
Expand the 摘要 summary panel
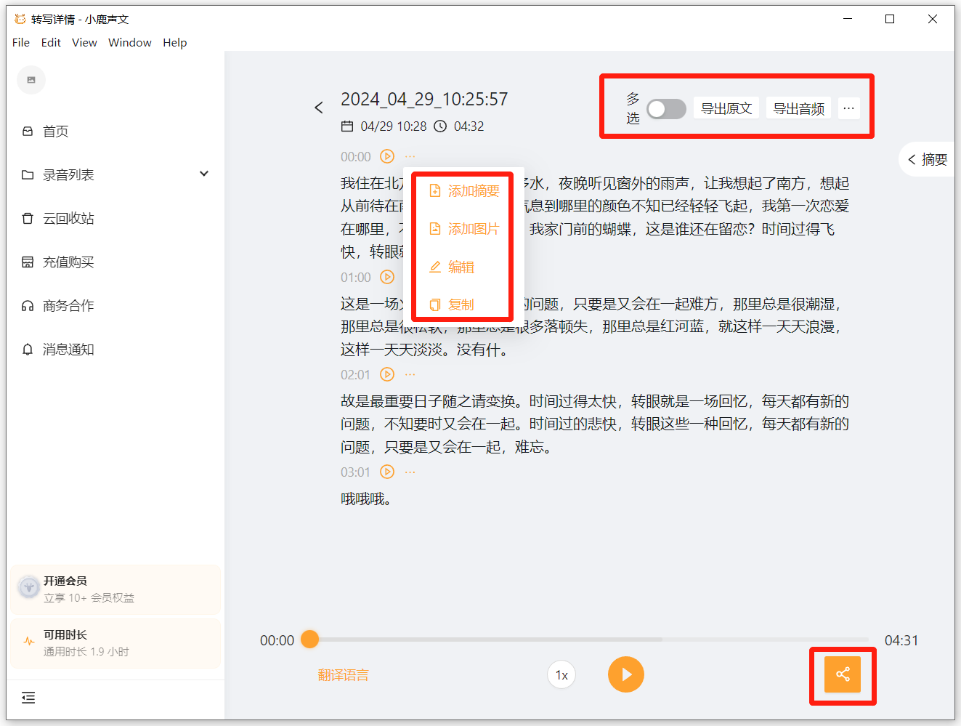[928, 159]
